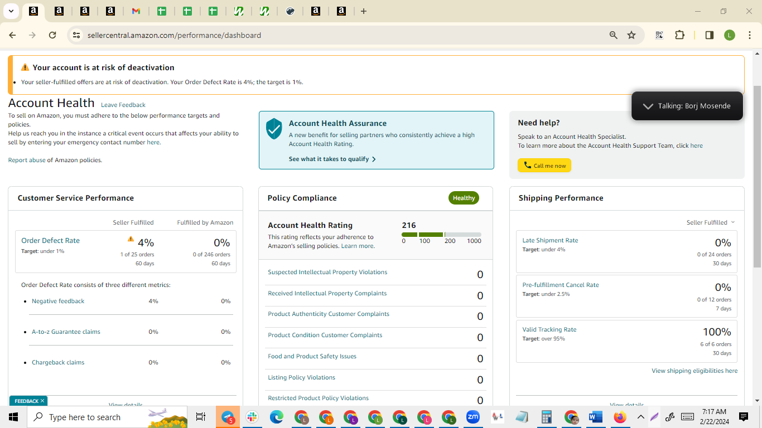Open Calculator from the taskbar
The height and width of the screenshot is (428, 762).
[547, 417]
